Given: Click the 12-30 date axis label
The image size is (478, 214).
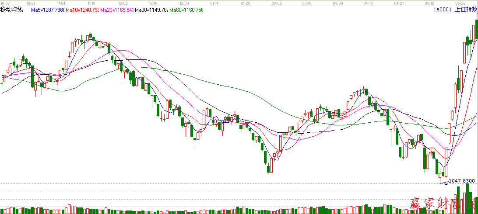Looking at the screenshot, I should click(184, 3).
